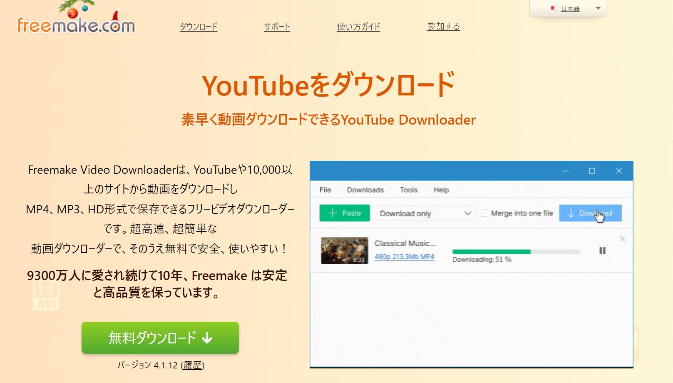673x383 pixels.
Task: Open the Downloads menu in app preview
Action: click(365, 190)
